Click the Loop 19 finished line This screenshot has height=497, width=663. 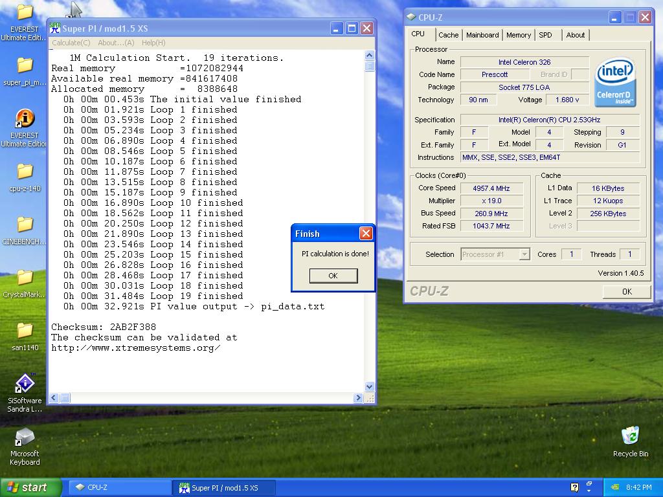[153, 296]
